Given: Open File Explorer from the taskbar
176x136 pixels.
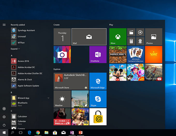Looking at the screenshot, I should 46,133.
